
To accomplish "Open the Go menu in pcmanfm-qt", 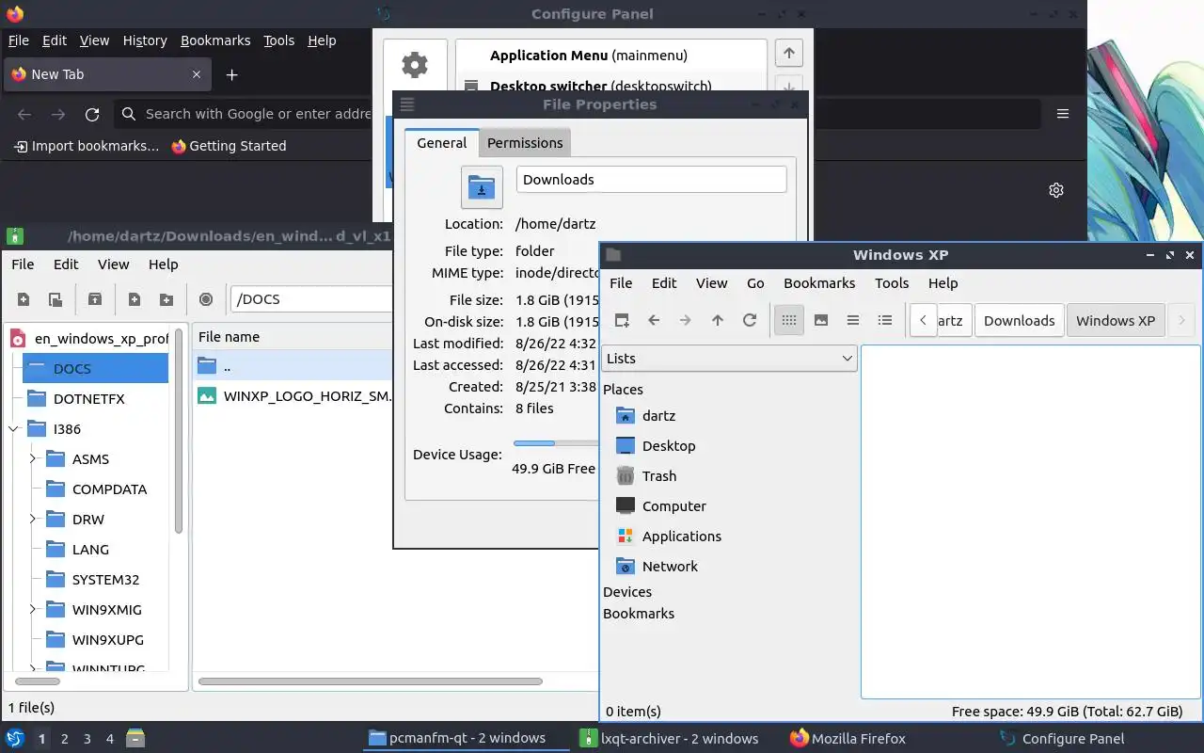I will click(x=755, y=283).
